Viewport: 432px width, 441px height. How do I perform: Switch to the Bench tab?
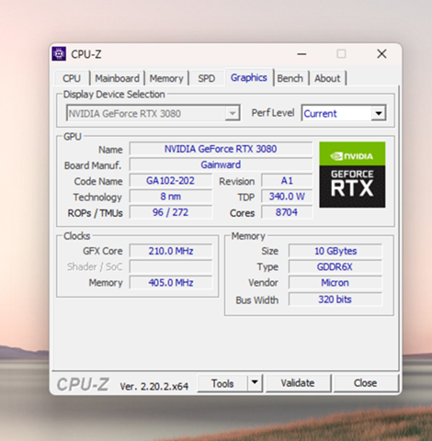pos(290,78)
